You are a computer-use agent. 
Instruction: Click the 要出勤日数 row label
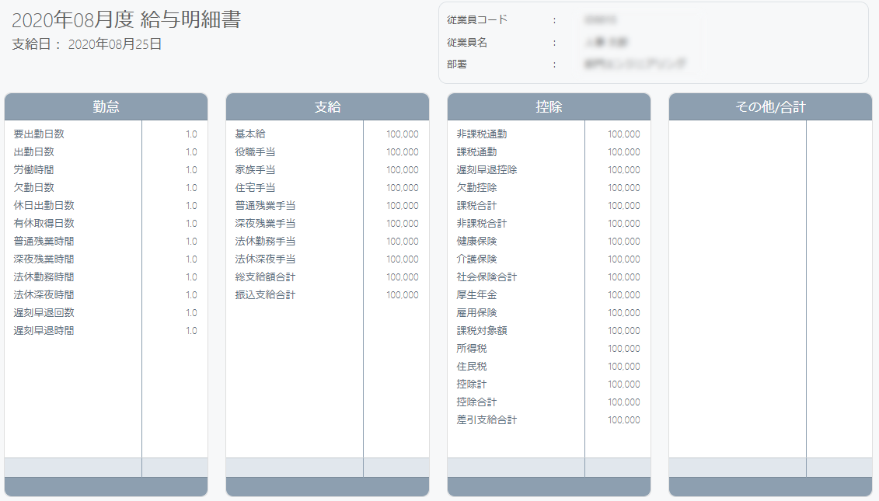[x=39, y=134]
